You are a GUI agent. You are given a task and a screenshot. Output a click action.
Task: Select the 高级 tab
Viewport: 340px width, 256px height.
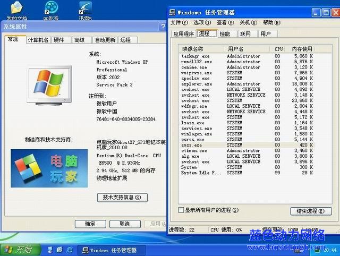pos(81,40)
